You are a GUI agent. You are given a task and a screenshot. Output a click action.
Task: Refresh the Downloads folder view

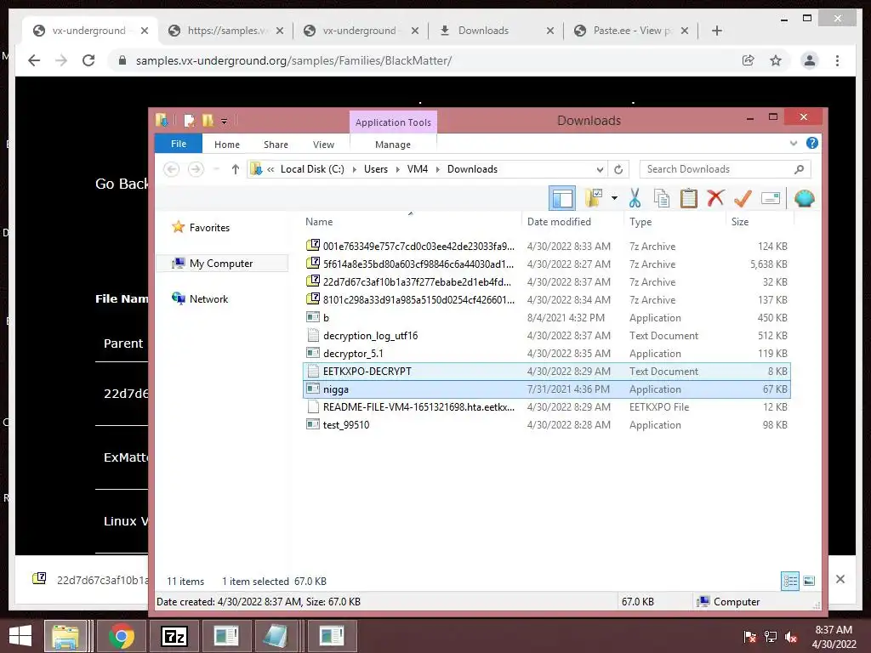tap(618, 169)
